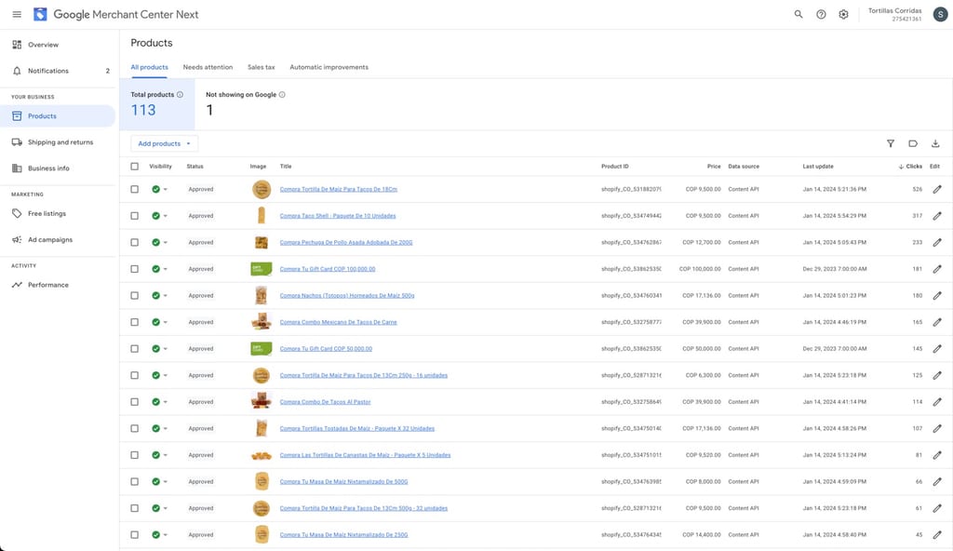Open the Add products dropdown

[x=164, y=143]
